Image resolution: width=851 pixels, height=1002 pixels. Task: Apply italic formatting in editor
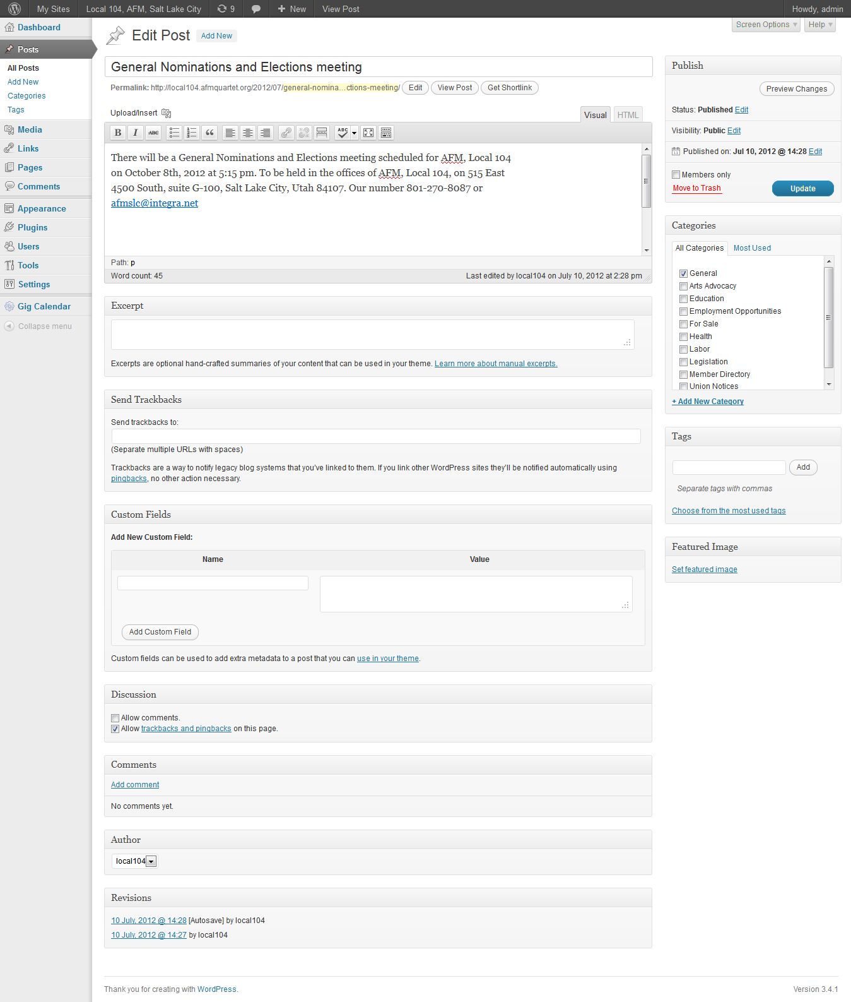135,133
